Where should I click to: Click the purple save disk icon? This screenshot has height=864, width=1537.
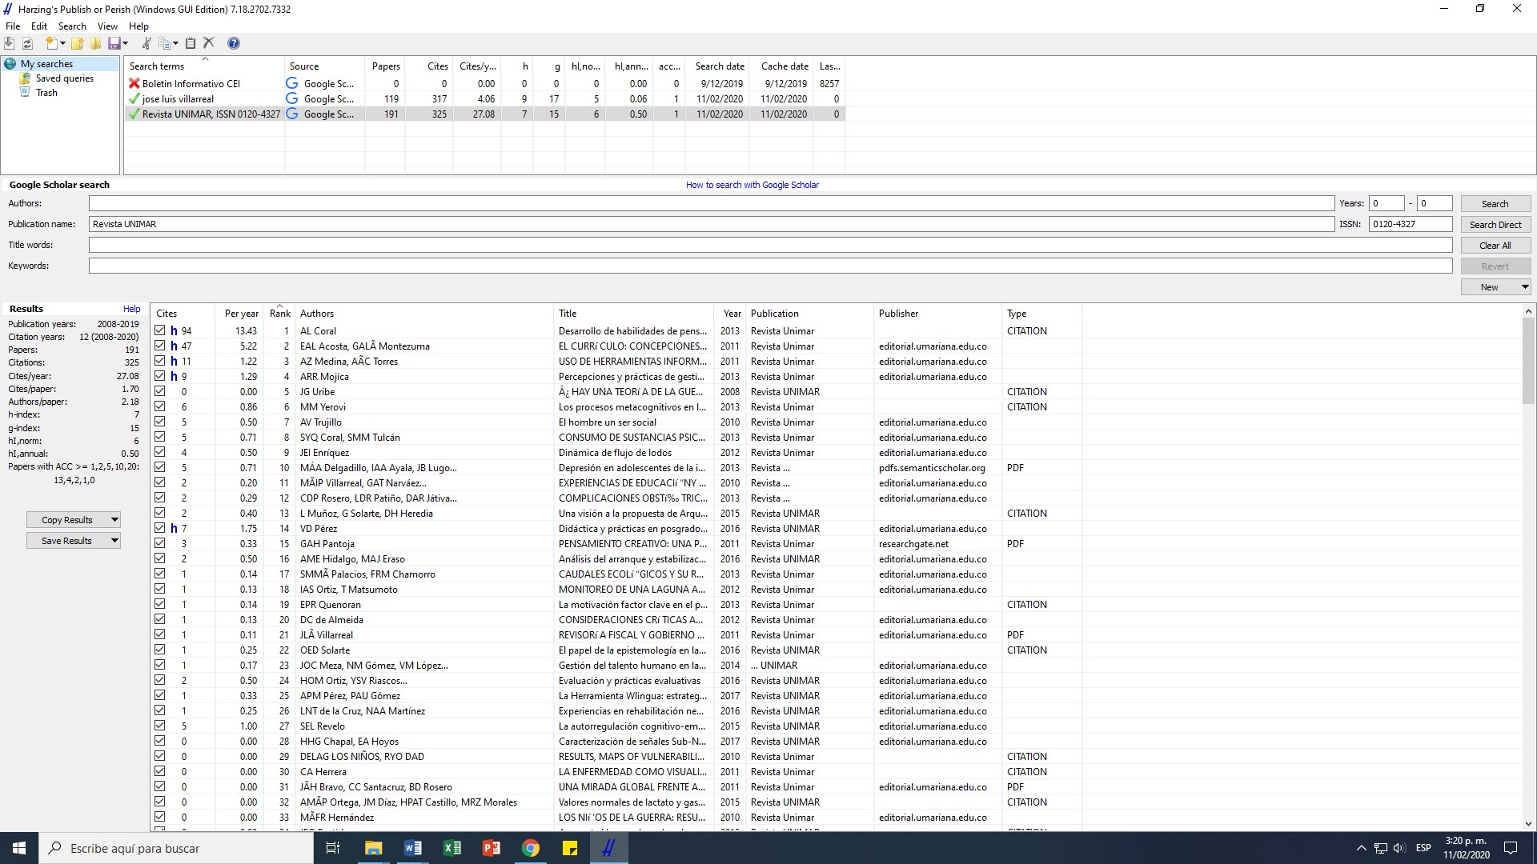[114, 43]
